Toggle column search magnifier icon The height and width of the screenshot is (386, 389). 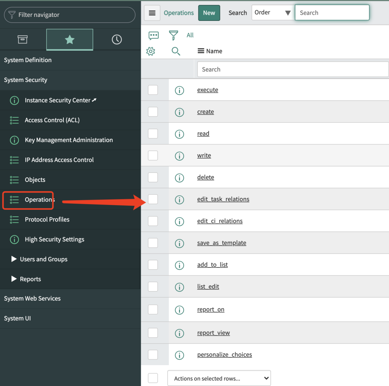coord(176,51)
